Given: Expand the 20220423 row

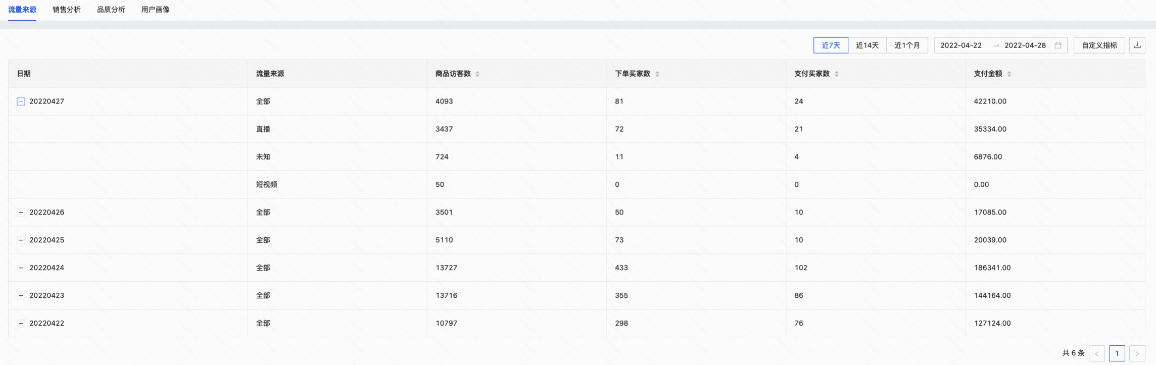Looking at the screenshot, I should [x=21, y=296].
